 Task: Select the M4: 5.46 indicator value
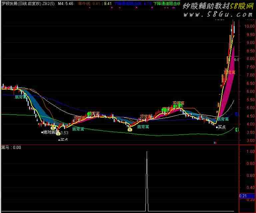pyautogui.click(x=66, y=3)
